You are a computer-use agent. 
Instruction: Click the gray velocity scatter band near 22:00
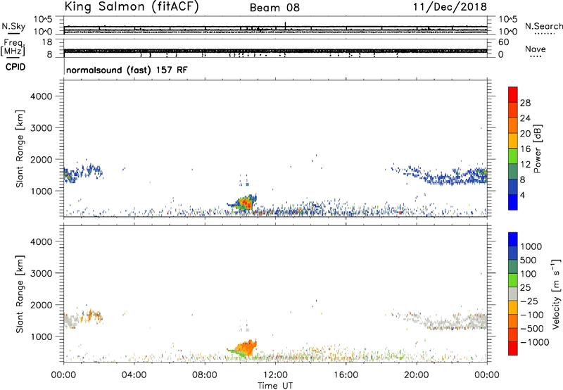coord(457,322)
